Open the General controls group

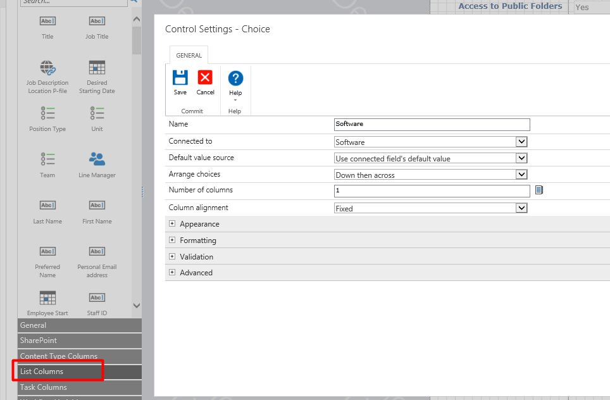[x=79, y=325]
